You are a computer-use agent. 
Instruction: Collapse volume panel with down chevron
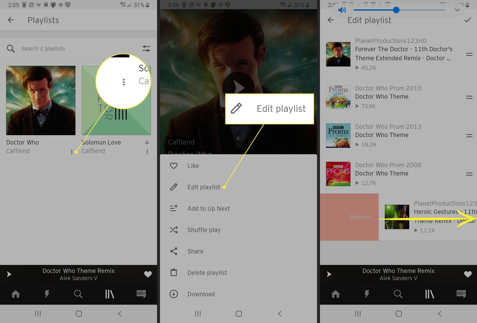(x=457, y=10)
